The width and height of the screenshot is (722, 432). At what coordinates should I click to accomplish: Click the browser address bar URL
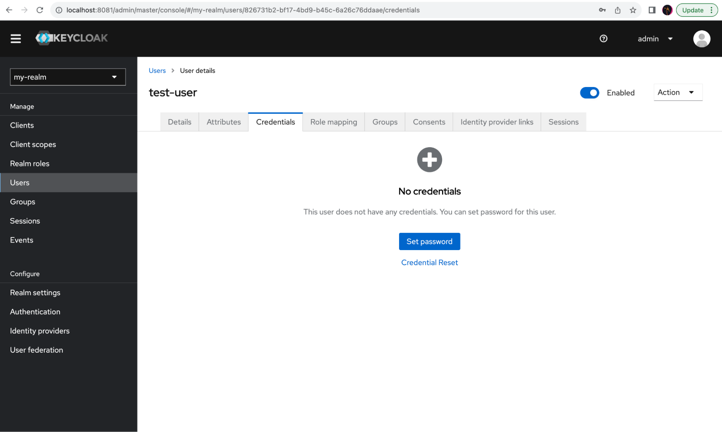pyautogui.click(x=243, y=10)
